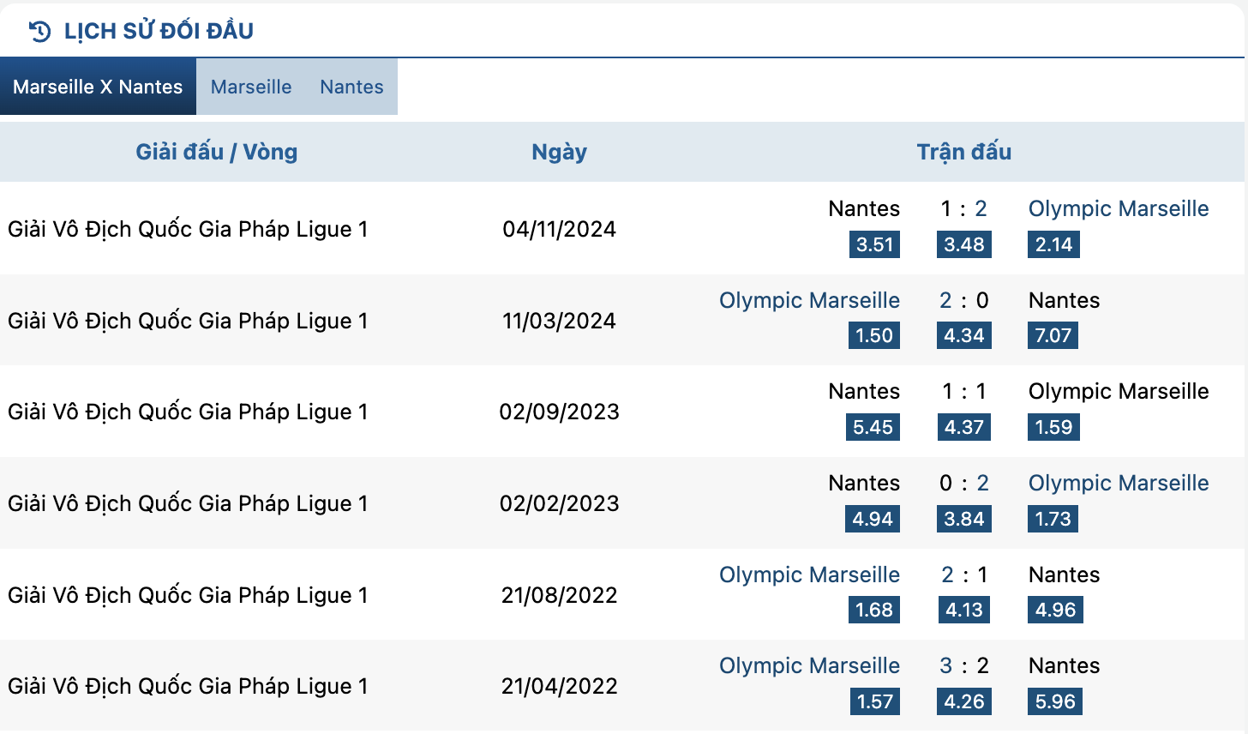Click the 3.51 odds badge
Screen dimensions: 1248x734
tap(875, 244)
